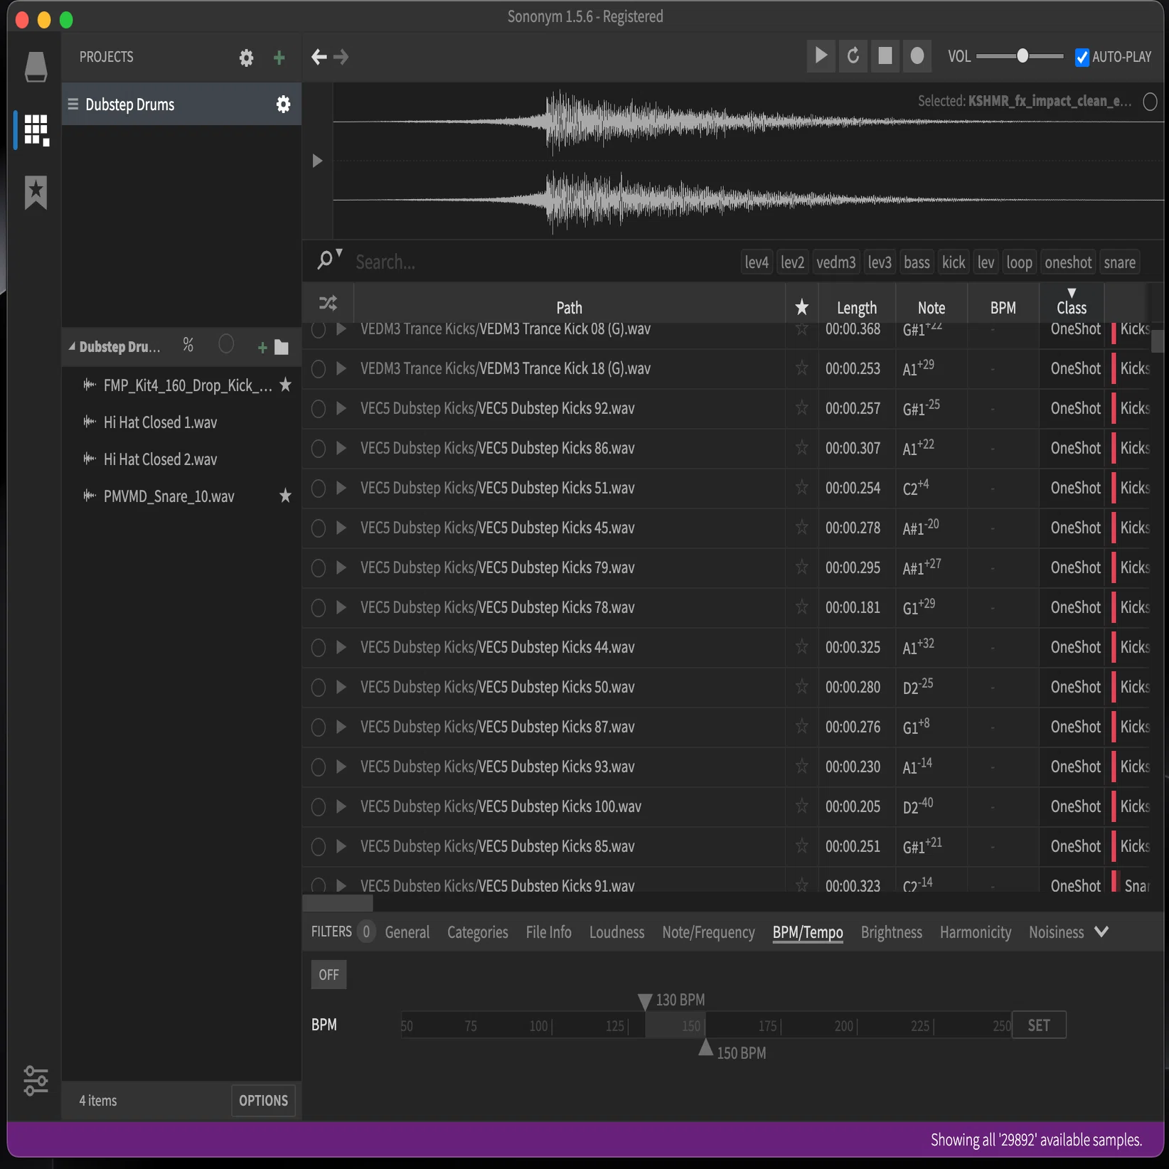Switch to the Loudness filter tab
The width and height of the screenshot is (1169, 1169).
pos(616,932)
